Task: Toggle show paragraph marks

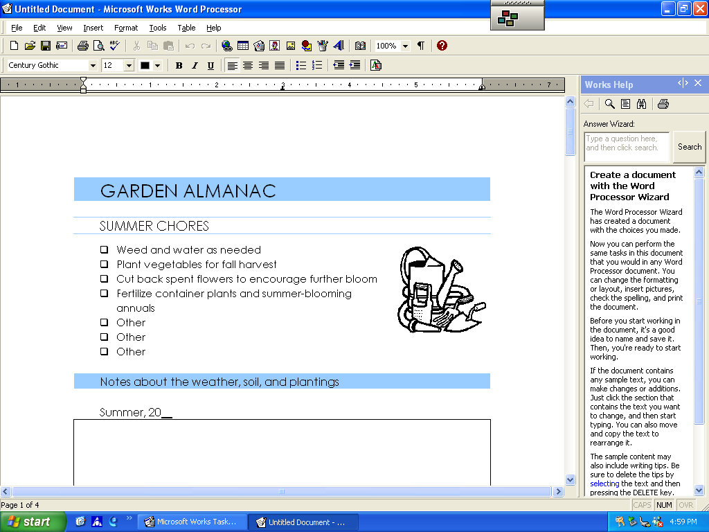Action: [420, 46]
